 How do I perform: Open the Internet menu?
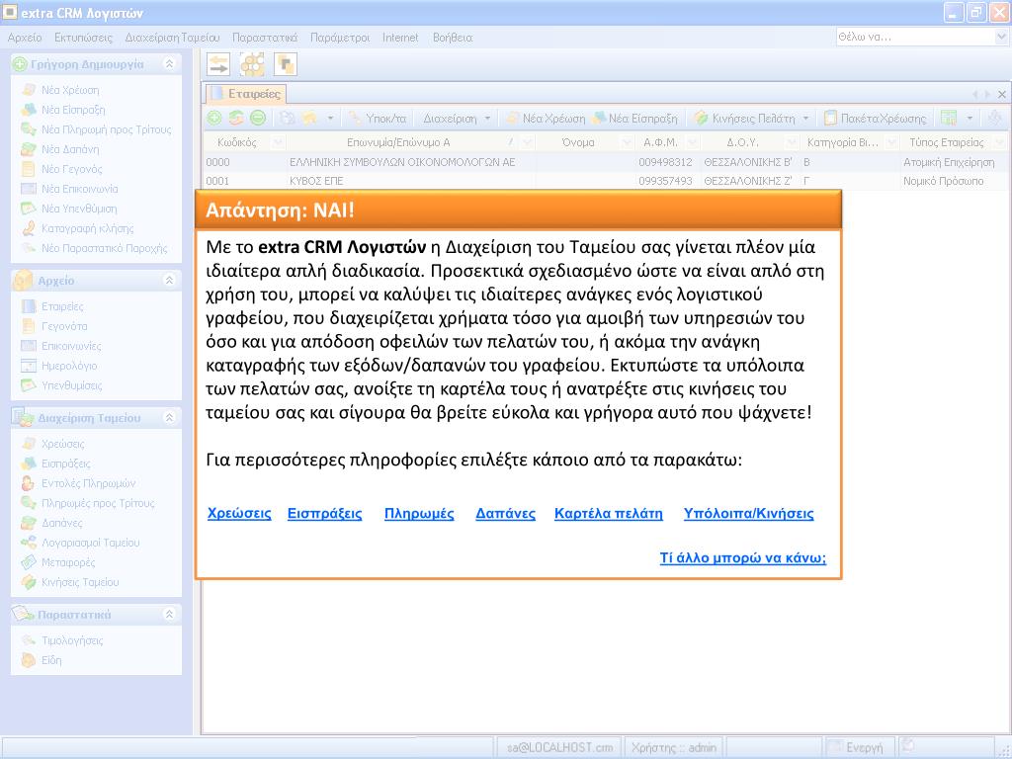tap(400, 38)
